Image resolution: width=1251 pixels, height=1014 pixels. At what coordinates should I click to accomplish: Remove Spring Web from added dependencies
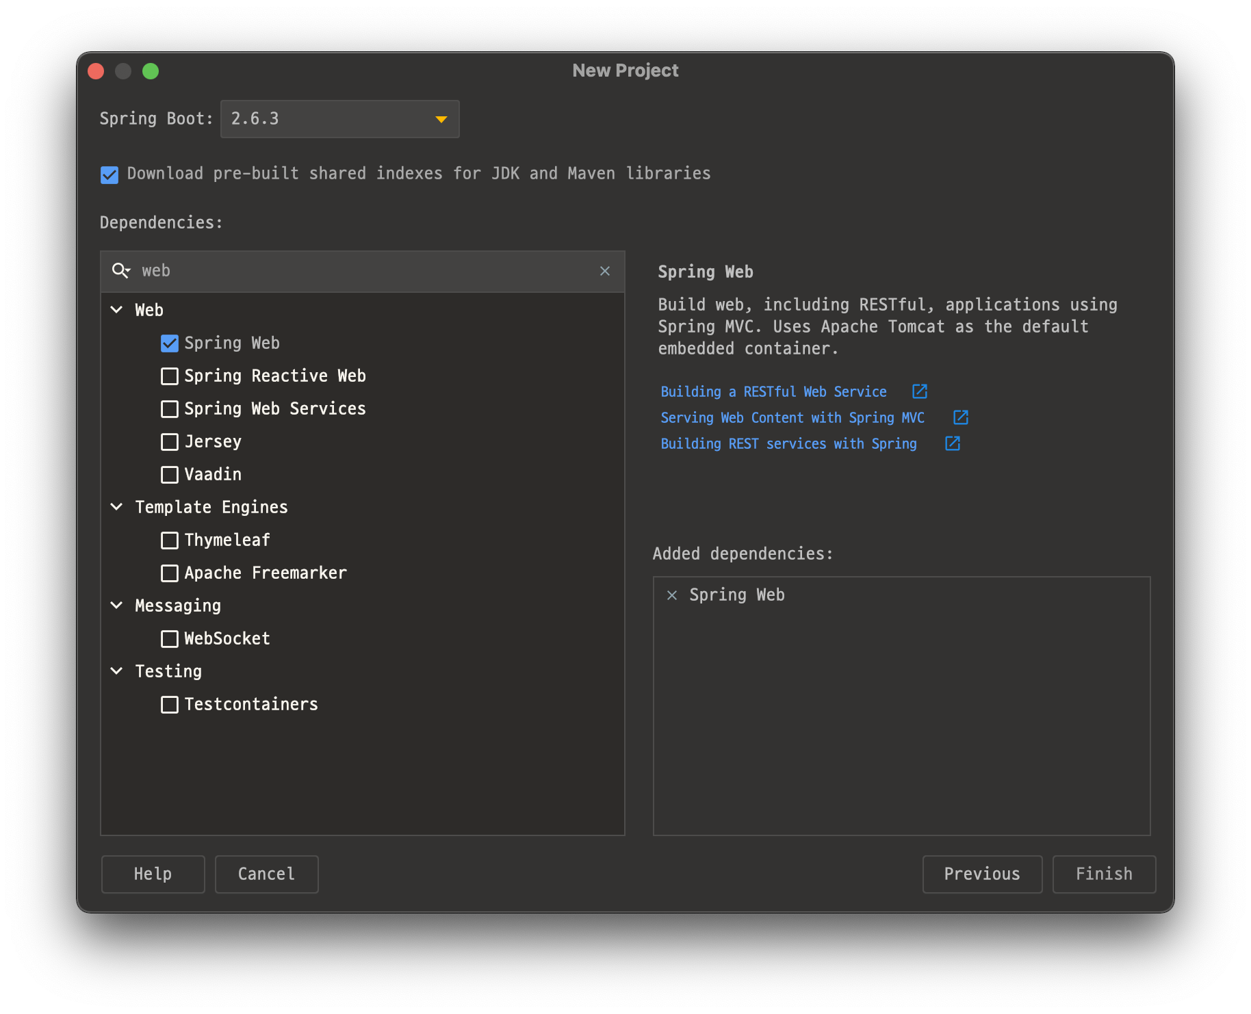point(672,595)
